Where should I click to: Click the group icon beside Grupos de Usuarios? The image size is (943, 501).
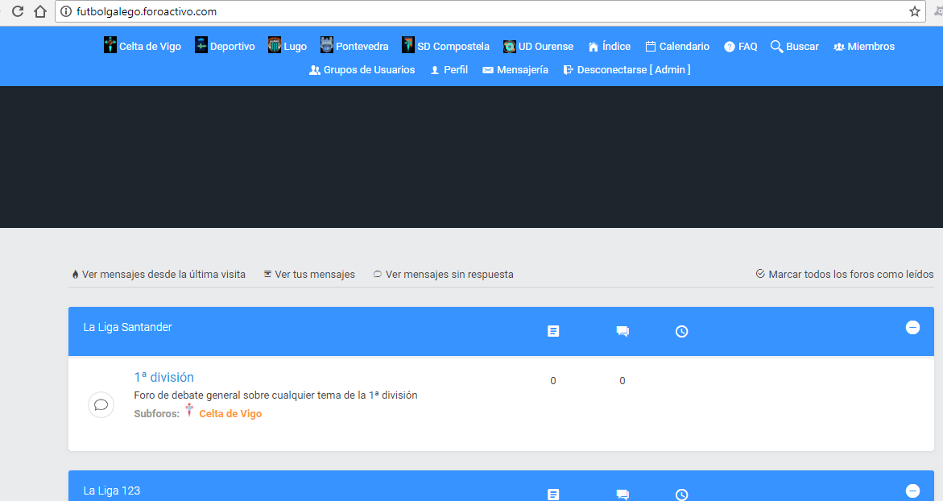pos(315,70)
